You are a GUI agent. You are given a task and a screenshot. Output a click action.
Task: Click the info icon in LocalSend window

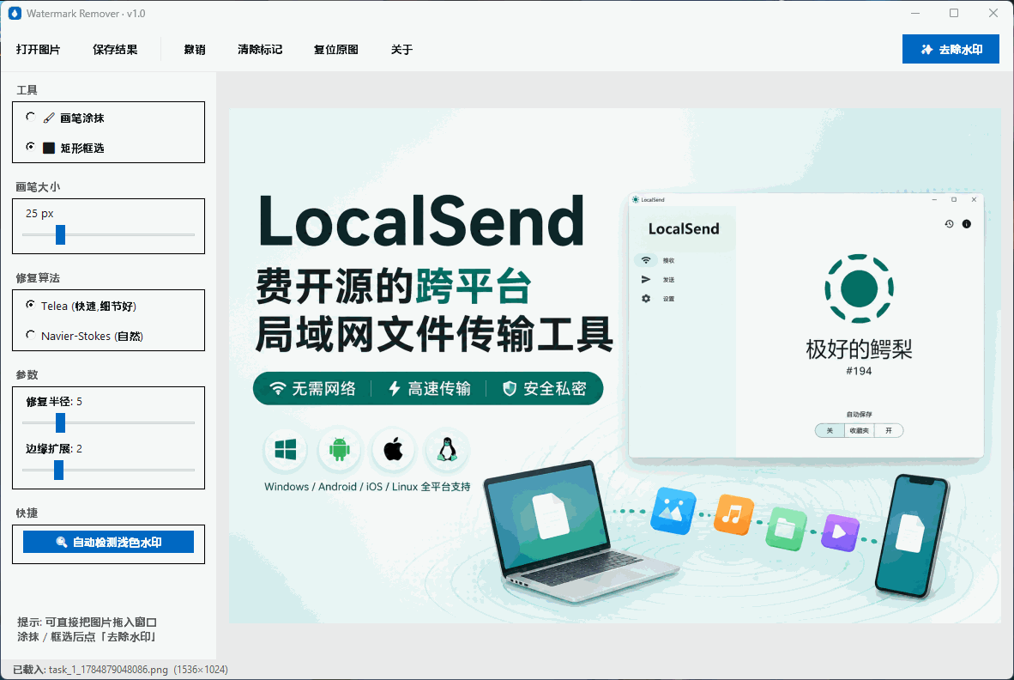coord(966,224)
